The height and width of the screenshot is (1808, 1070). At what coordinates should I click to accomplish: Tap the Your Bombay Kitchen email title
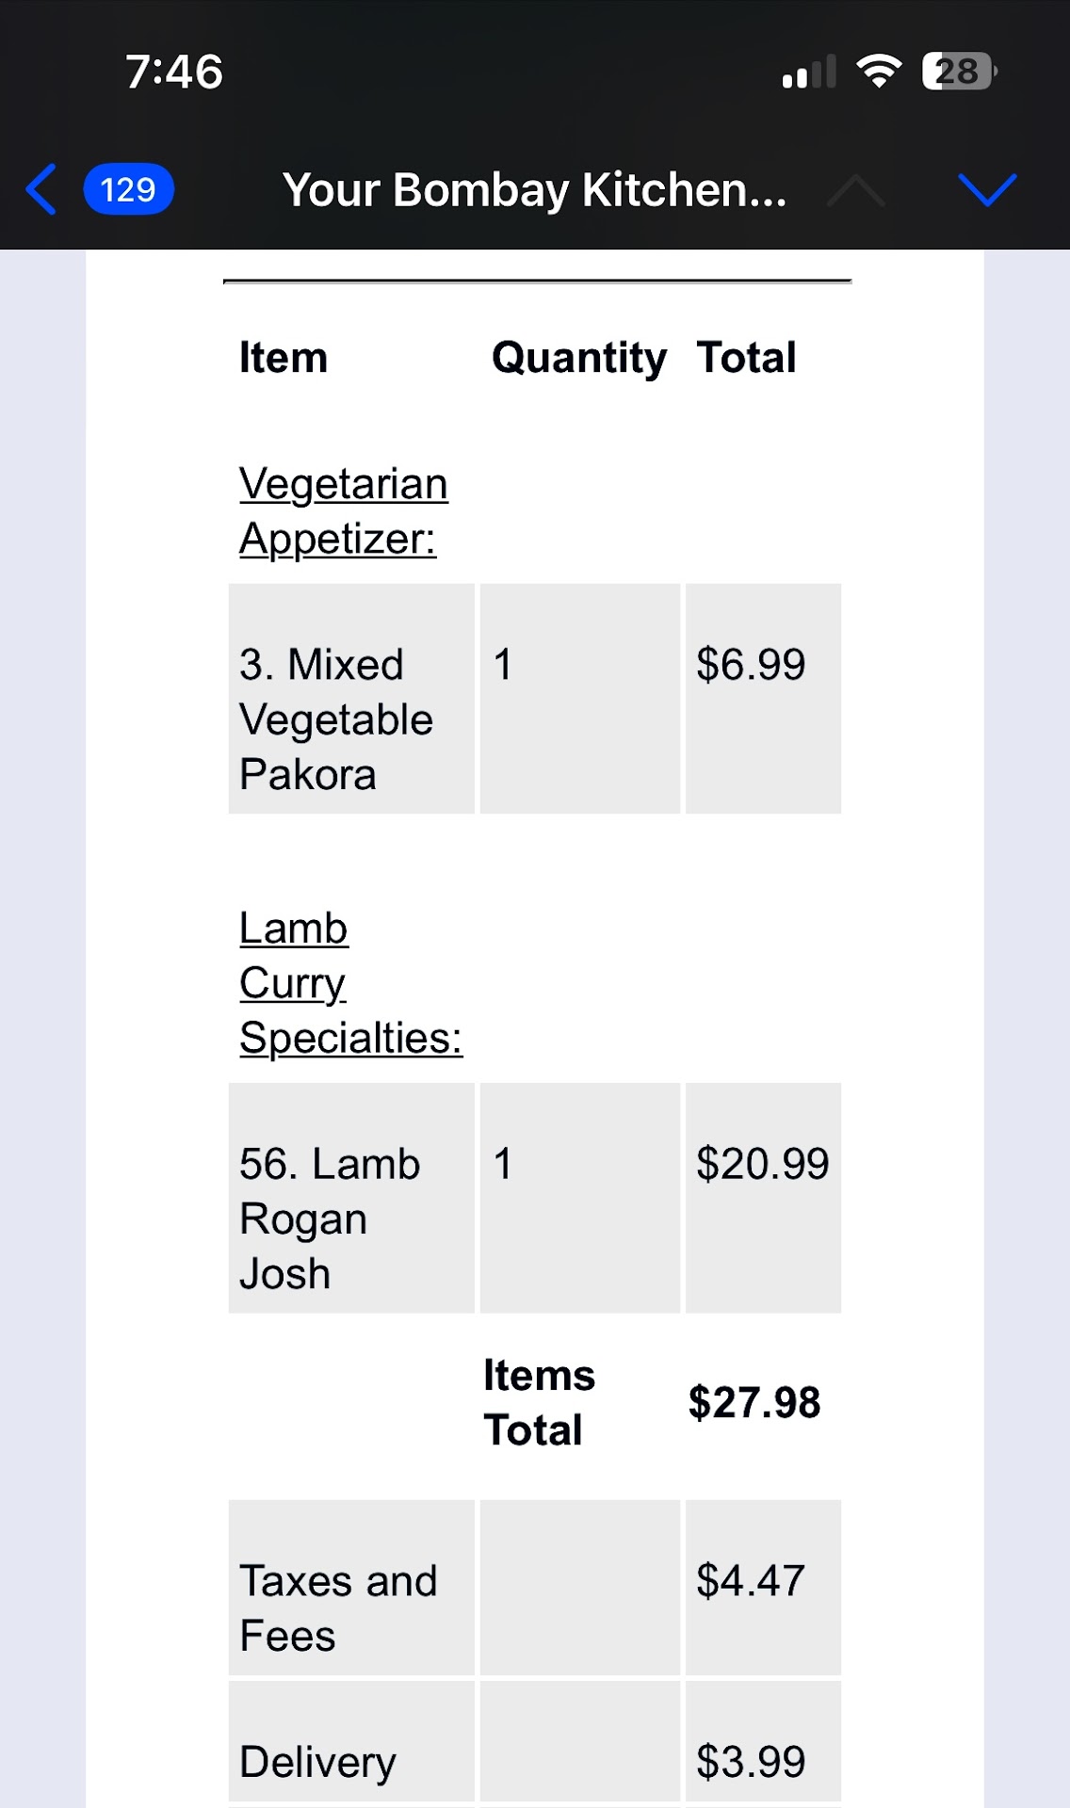(x=534, y=189)
